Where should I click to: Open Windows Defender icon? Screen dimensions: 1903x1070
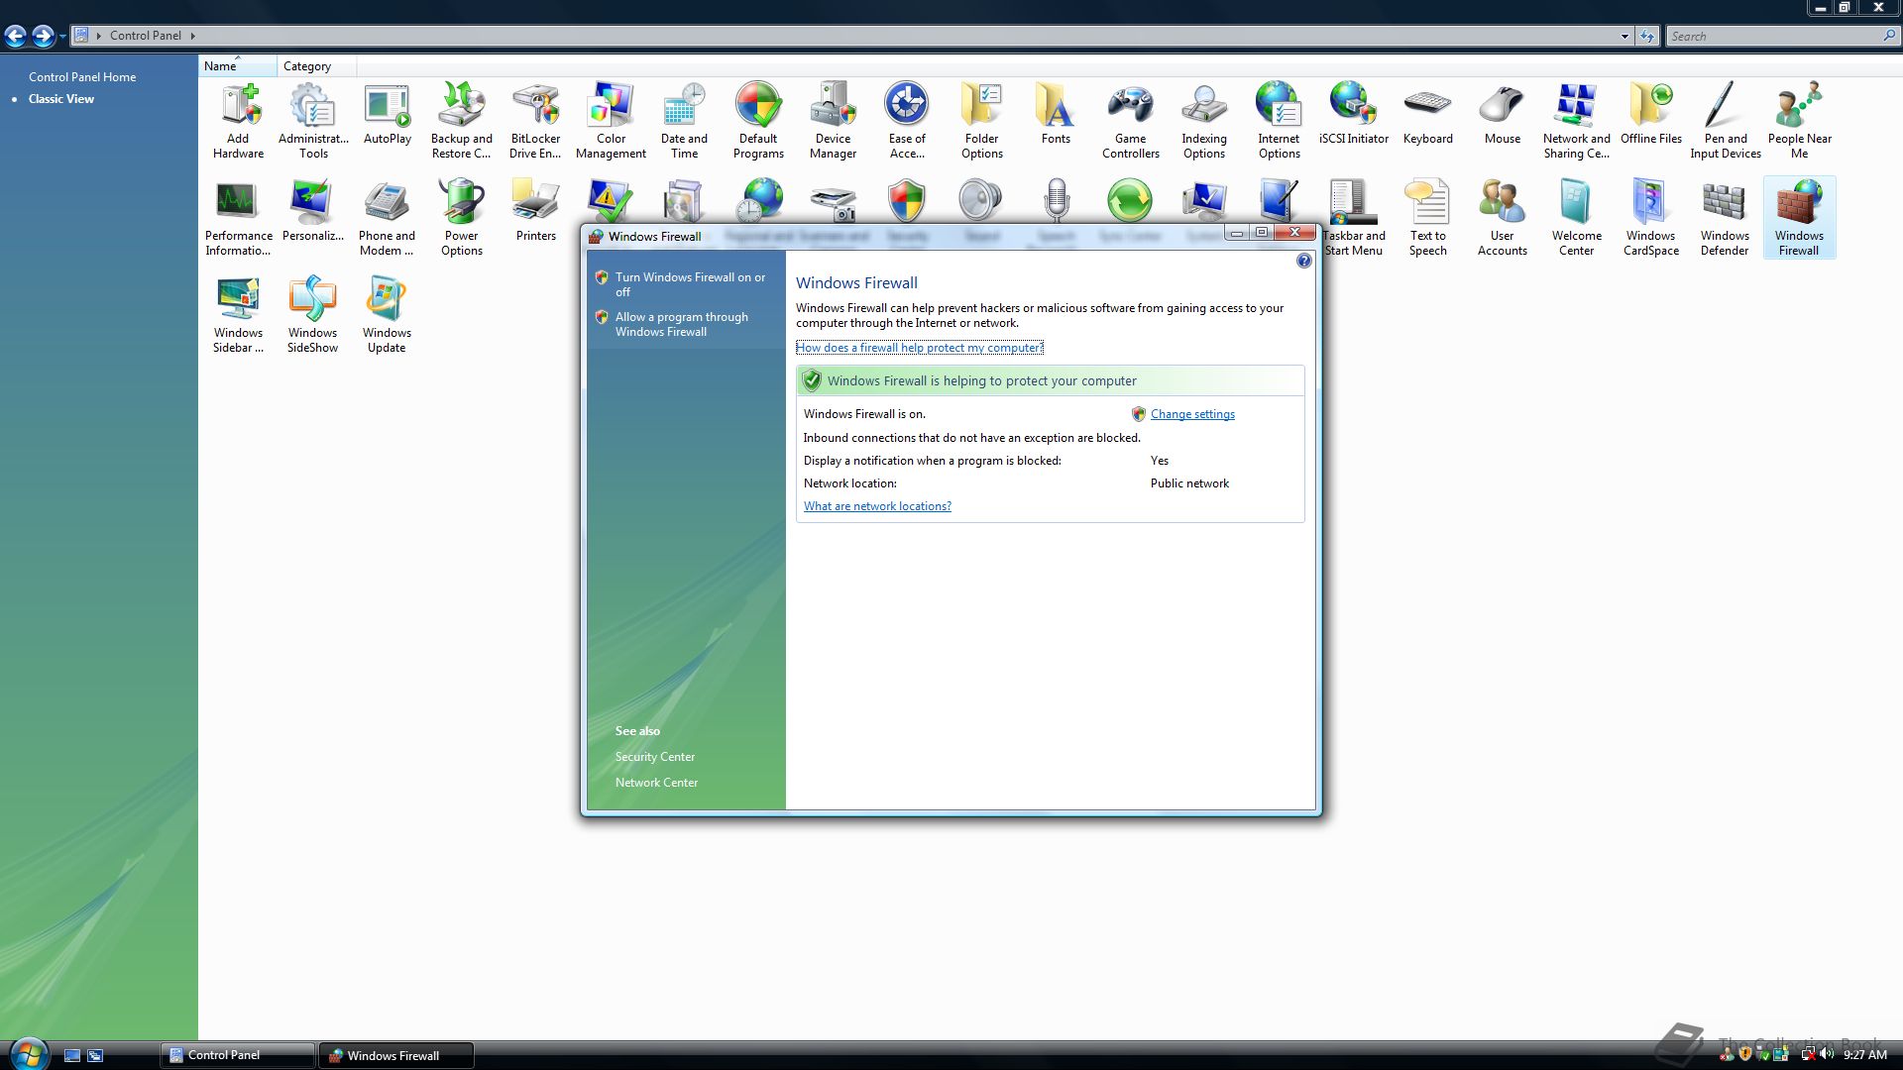click(1725, 217)
